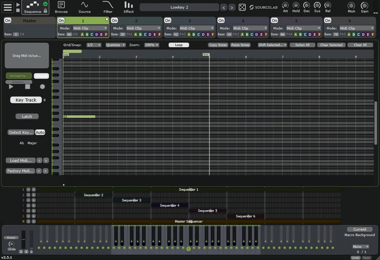Click the End loop marker

206,55
